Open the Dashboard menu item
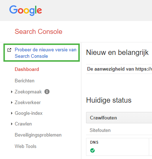The width and height of the screenshot is (152, 159). 27,69
